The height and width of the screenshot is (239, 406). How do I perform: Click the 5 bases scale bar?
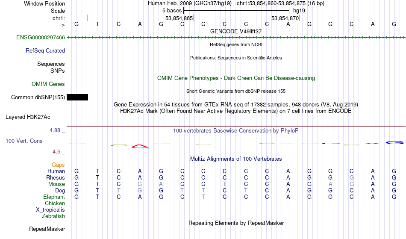point(236,11)
